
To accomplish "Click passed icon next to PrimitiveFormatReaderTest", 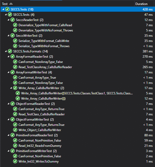I will 13,135.
